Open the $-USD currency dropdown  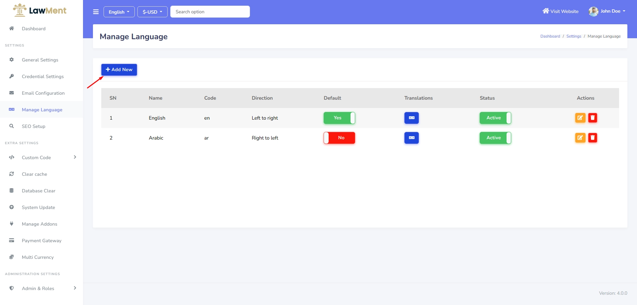(x=152, y=12)
